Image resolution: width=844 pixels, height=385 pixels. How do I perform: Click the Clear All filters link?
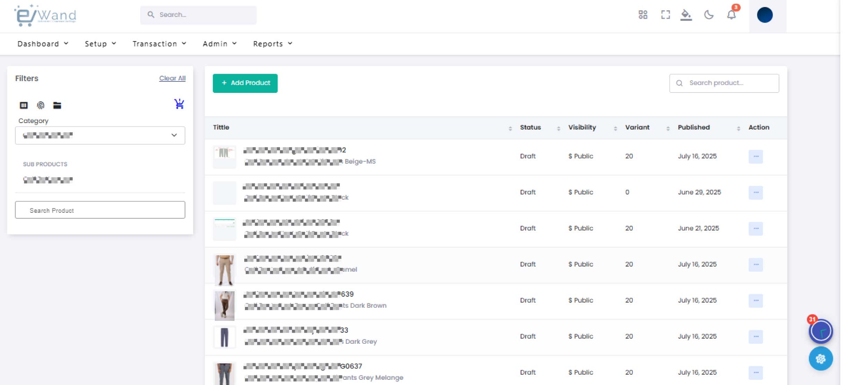(x=172, y=78)
